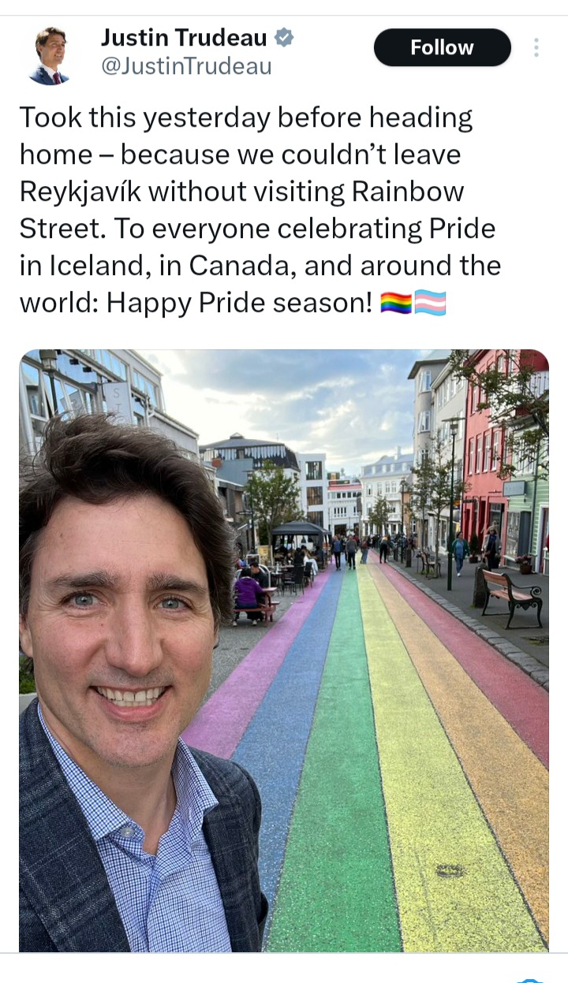The height and width of the screenshot is (983, 568).
Task: Click the blue verified badge icon
Action: pyautogui.click(x=284, y=37)
